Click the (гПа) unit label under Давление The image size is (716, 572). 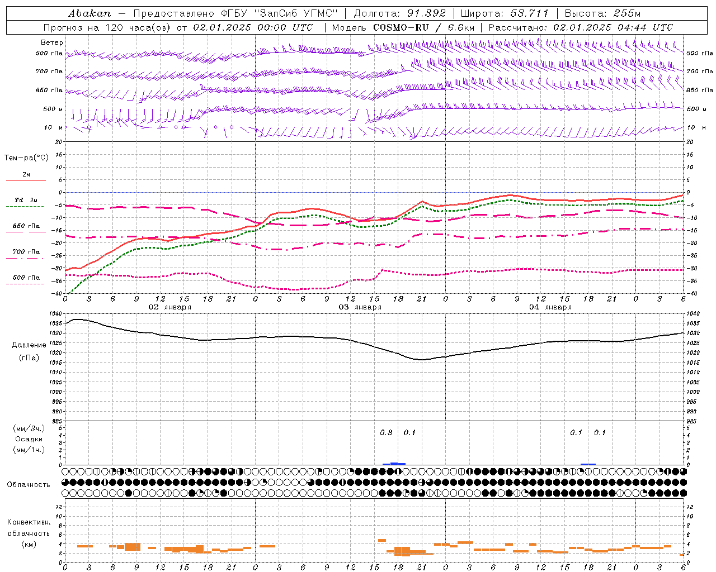[x=28, y=357]
